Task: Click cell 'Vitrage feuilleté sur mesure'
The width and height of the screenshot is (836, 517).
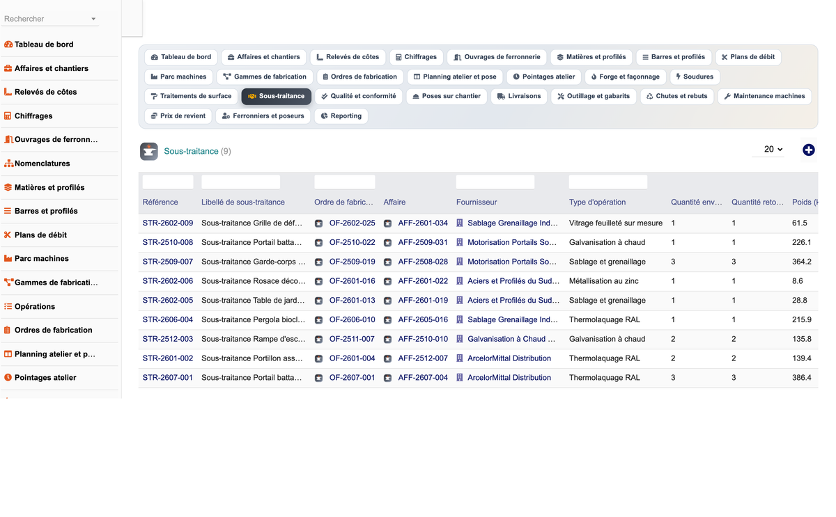Action: tap(616, 223)
